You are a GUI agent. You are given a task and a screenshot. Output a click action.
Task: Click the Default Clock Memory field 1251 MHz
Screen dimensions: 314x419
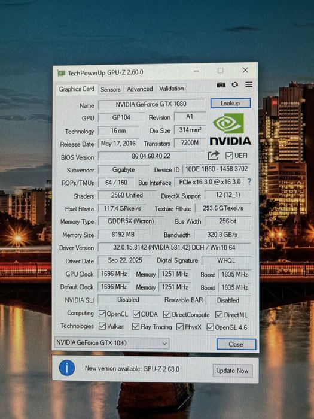[x=175, y=287]
